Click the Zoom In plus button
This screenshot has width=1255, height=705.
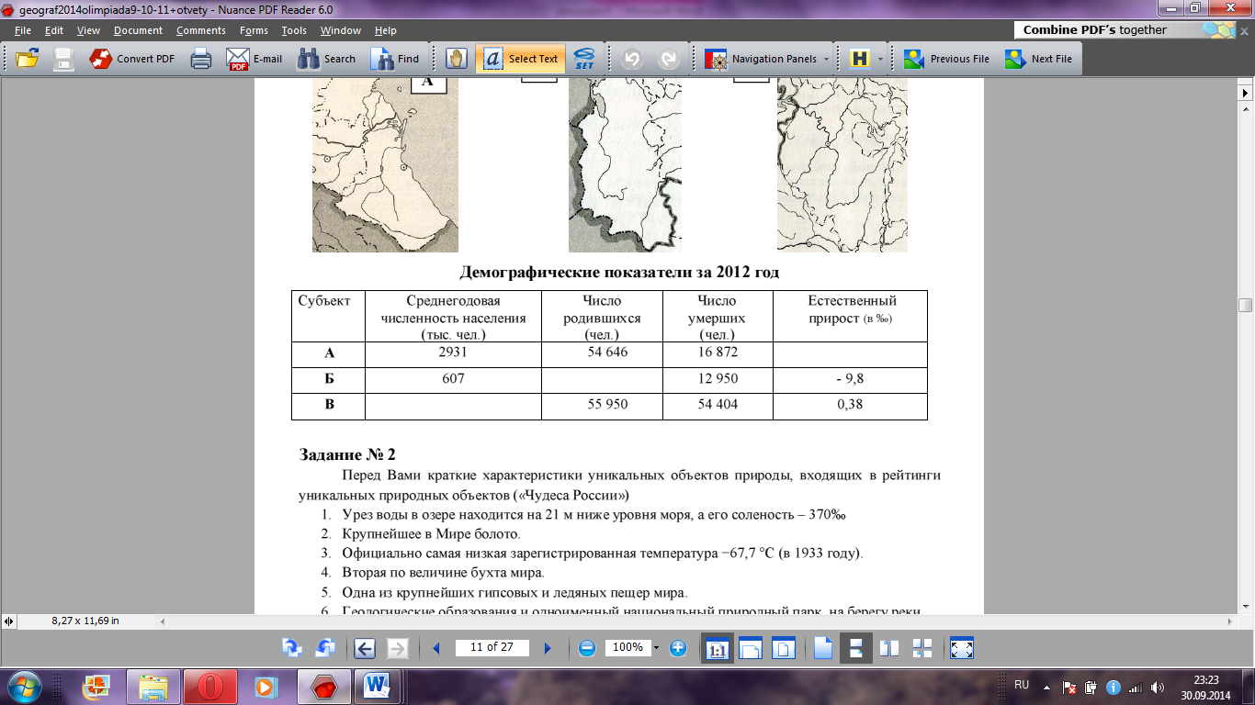[x=678, y=648]
